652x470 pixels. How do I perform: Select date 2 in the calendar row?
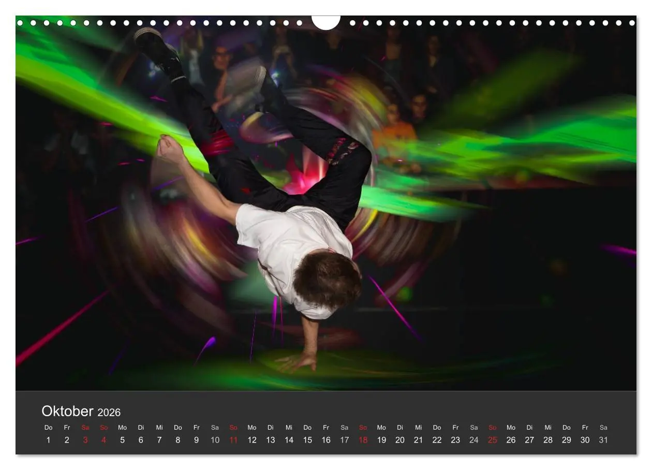tap(67, 440)
